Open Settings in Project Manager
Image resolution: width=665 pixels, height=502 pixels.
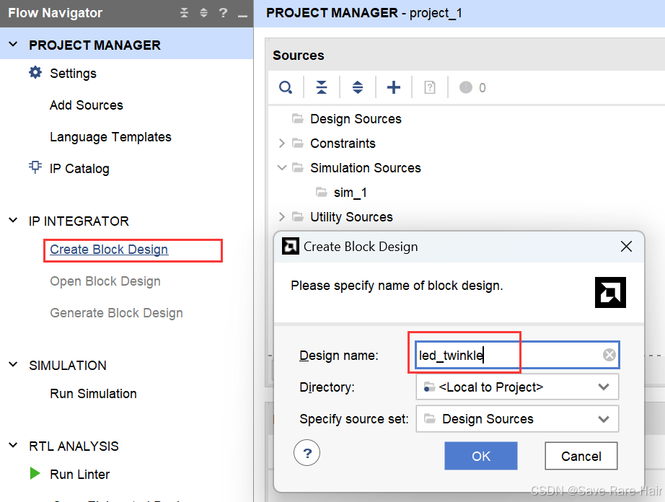73,74
